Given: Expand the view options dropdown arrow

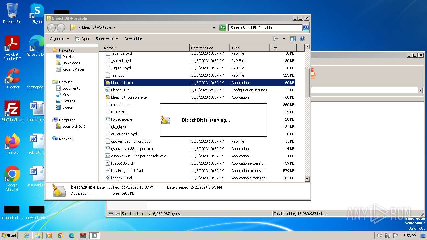Looking at the screenshot, I should click(x=284, y=39).
